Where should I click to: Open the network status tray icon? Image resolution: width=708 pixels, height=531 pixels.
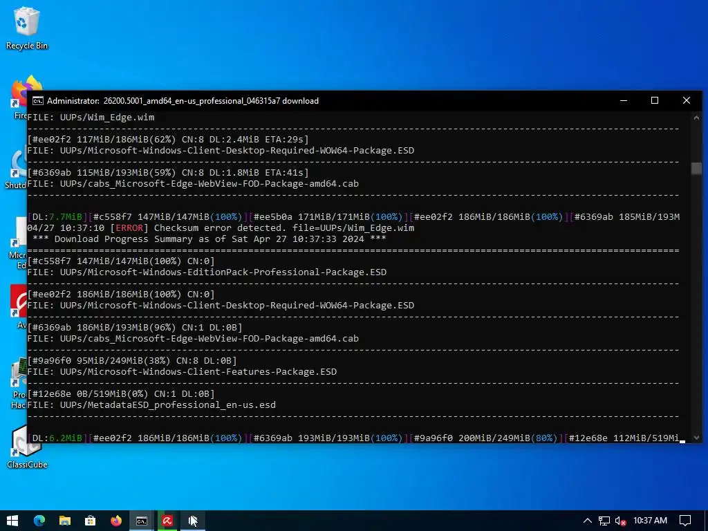(x=604, y=521)
